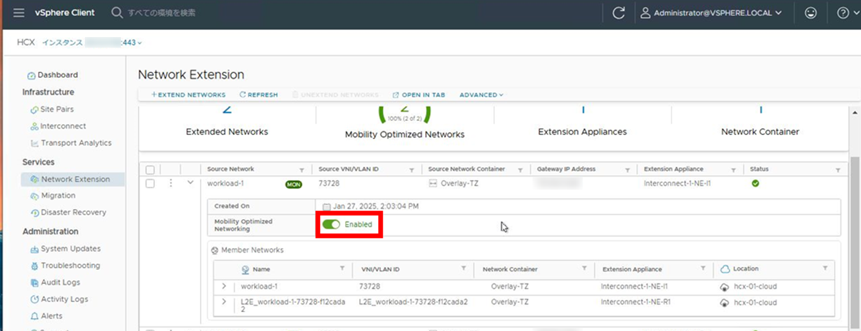Click the Alerts bell icon

tap(34, 317)
